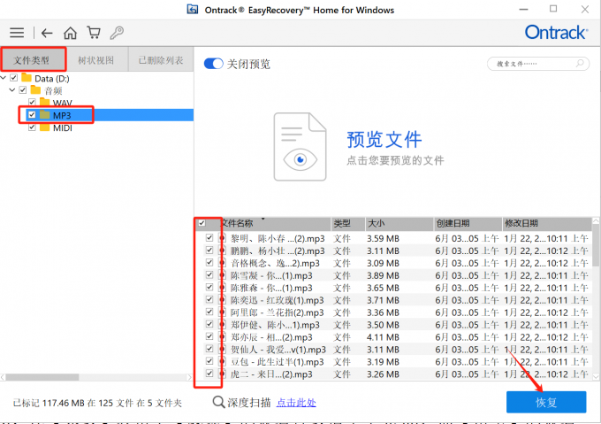Click the file list vertical scrollbar
Viewport: 601px width, 424px height.
point(596,245)
